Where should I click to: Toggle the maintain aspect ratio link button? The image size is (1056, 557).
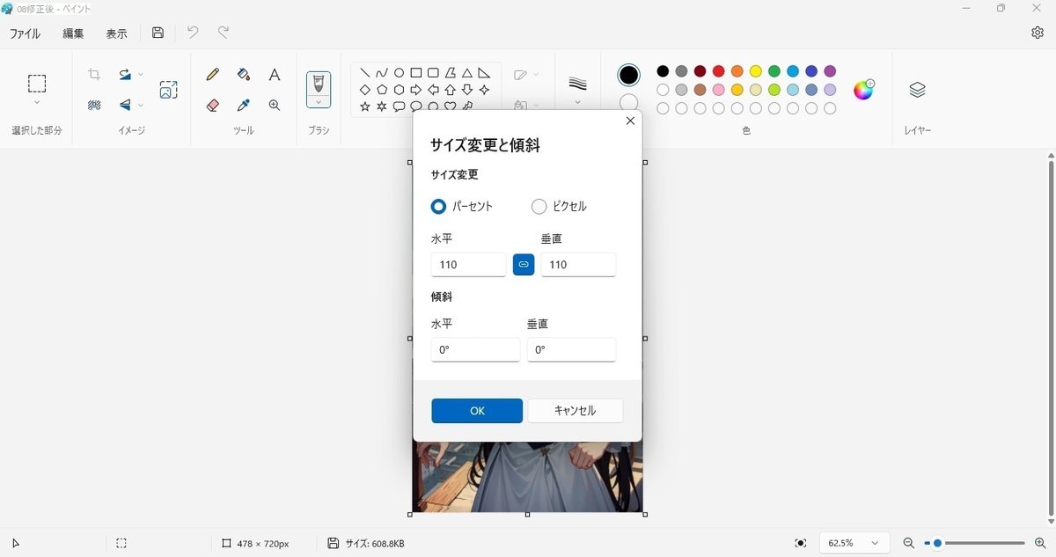click(524, 264)
